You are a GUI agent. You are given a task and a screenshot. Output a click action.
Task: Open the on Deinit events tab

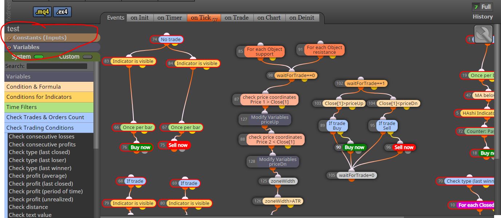(x=302, y=17)
